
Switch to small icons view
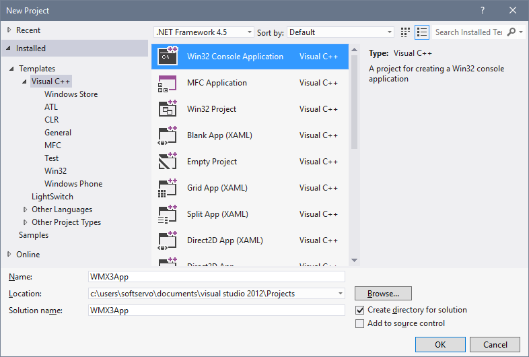click(x=405, y=32)
